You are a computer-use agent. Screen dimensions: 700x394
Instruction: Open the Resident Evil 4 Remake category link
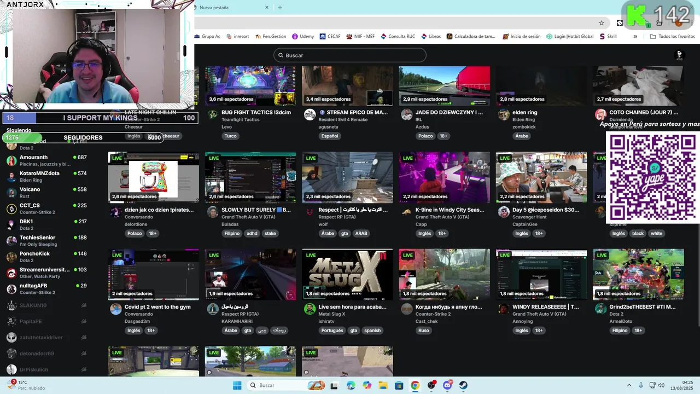(x=343, y=119)
